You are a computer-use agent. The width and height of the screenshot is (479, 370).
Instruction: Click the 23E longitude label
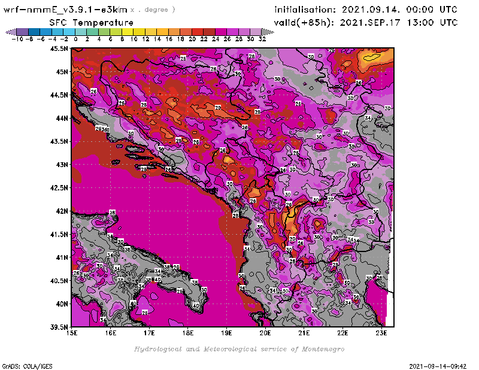click(381, 333)
